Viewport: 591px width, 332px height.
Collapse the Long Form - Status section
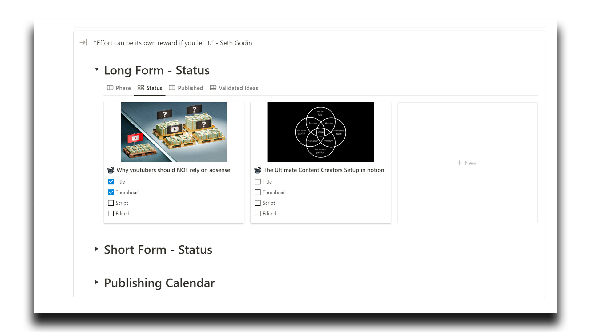pos(97,69)
